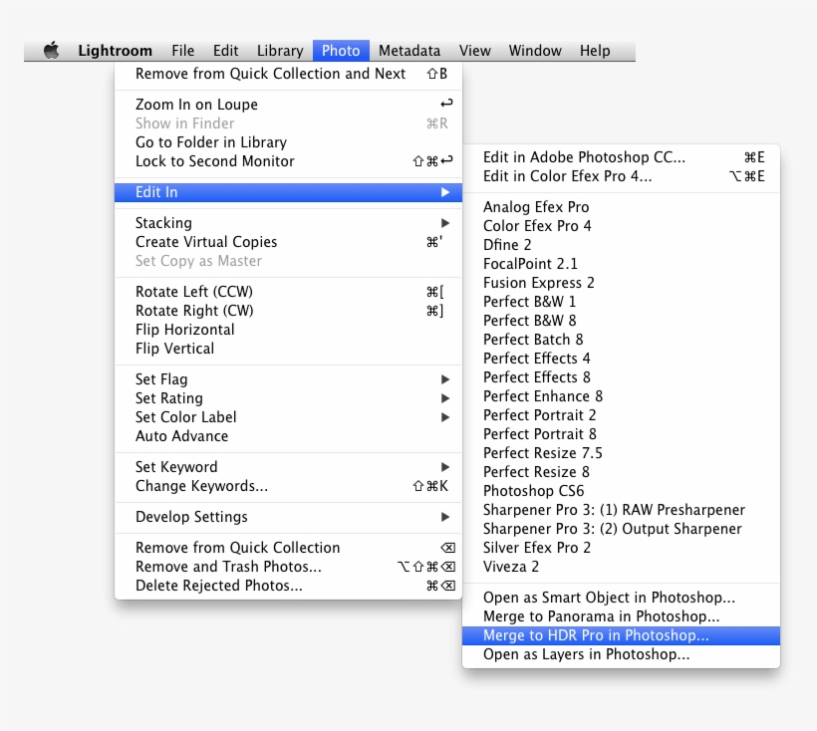Open the Apple menu
Image resolution: width=817 pixels, height=731 pixels.
[x=51, y=51]
